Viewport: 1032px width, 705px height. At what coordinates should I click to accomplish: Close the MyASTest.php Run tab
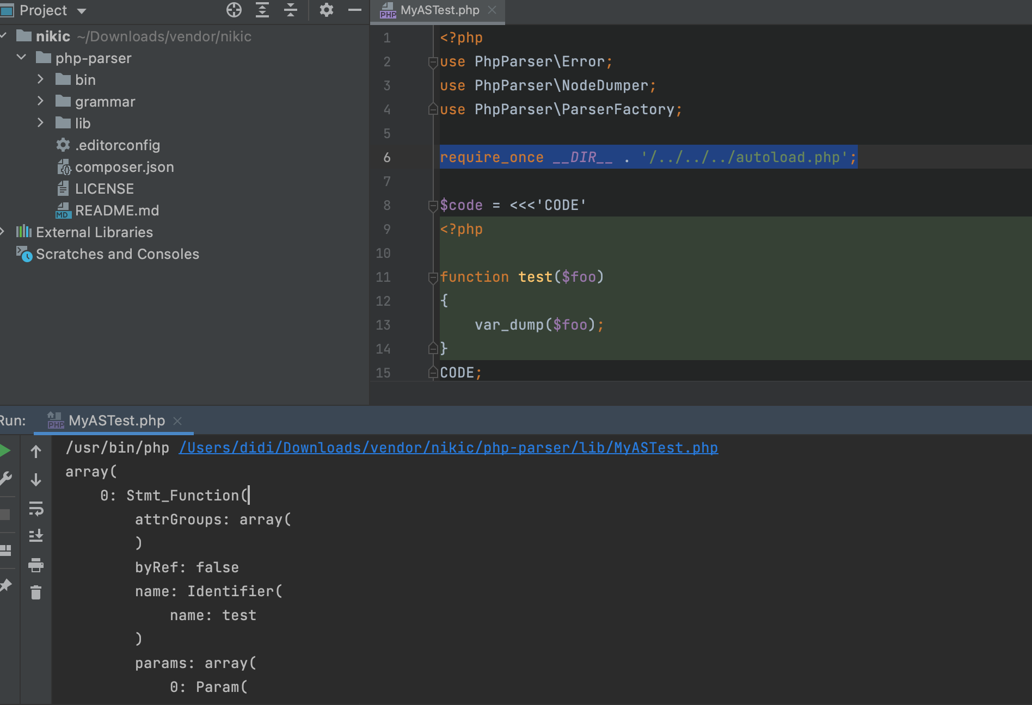(x=177, y=421)
